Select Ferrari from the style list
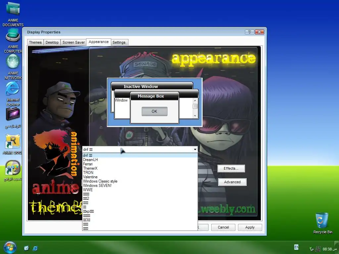339x254 pixels. [140, 164]
